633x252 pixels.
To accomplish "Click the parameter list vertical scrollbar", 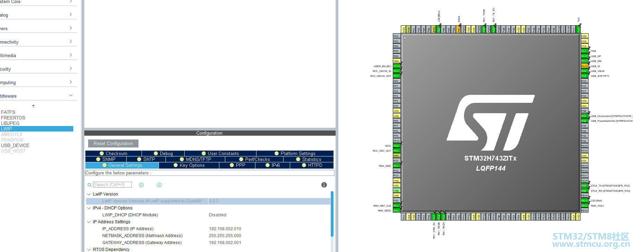I will pyautogui.click(x=332, y=214).
